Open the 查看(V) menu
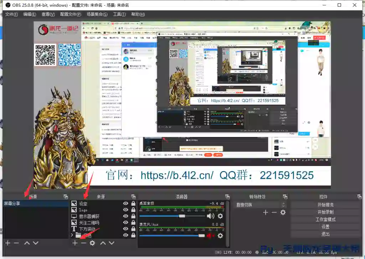 [x=48, y=14]
